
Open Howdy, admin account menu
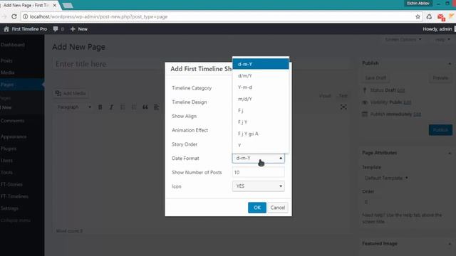[437, 29]
